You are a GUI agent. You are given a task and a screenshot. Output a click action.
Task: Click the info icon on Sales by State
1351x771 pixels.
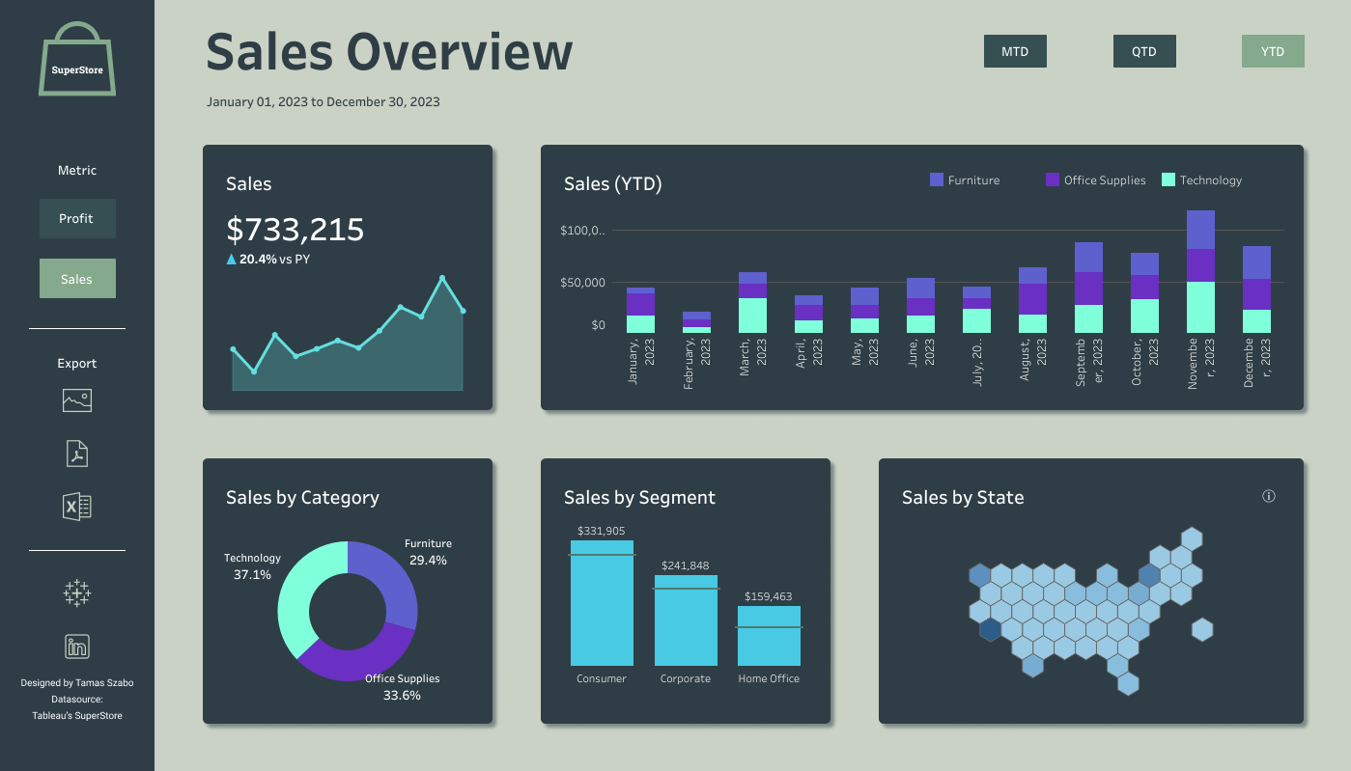1269,495
